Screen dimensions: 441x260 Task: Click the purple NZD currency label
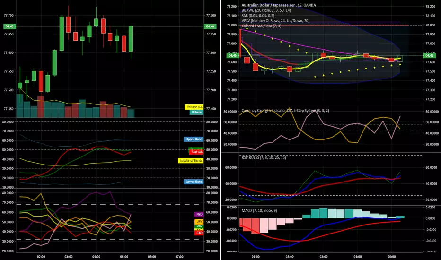click(199, 214)
